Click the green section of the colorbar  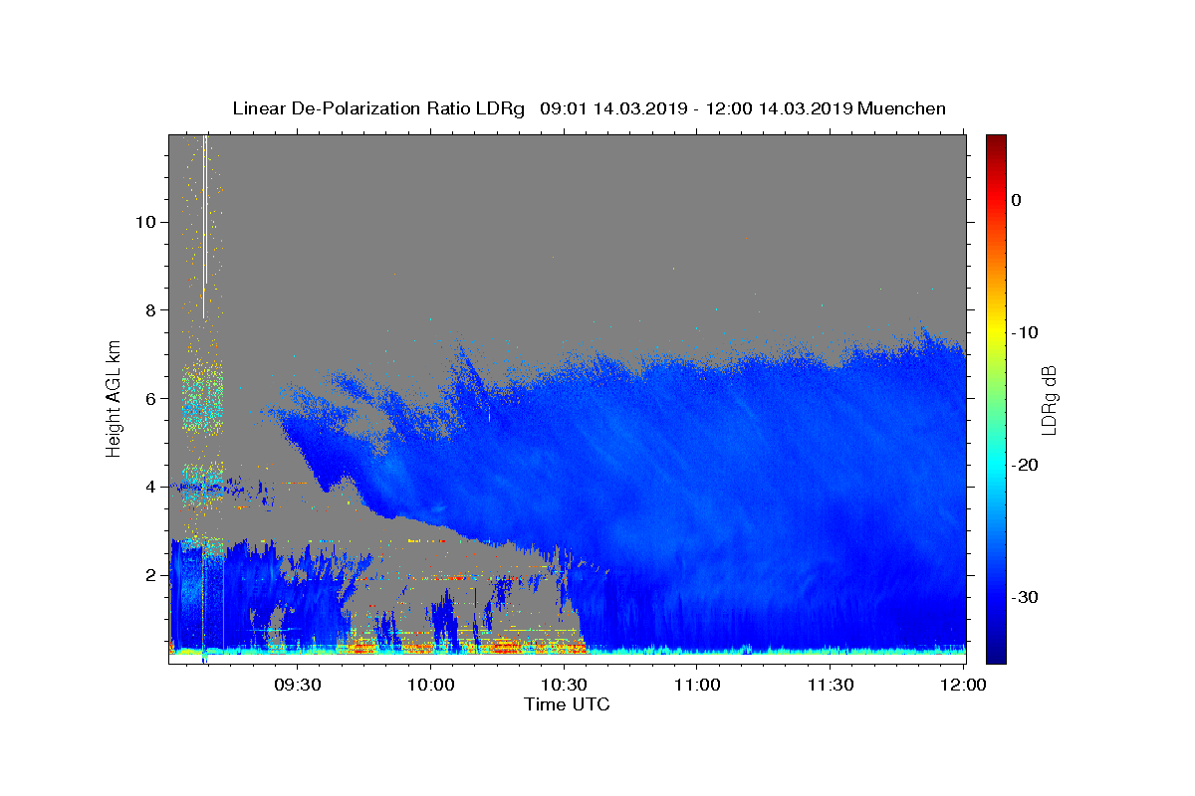pos(996,398)
